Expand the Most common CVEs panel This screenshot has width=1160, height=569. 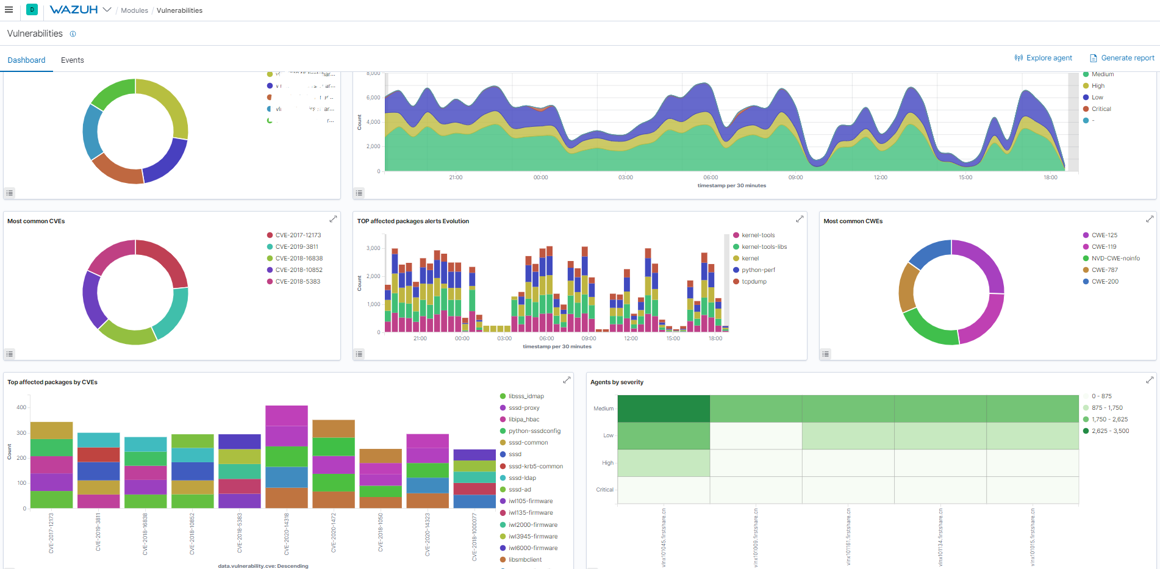333,219
